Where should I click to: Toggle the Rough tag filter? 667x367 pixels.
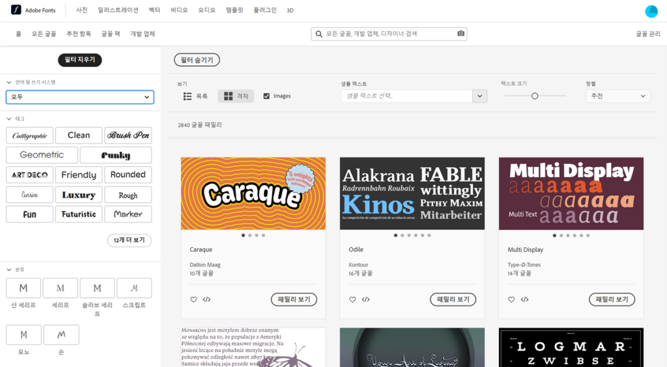click(128, 195)
